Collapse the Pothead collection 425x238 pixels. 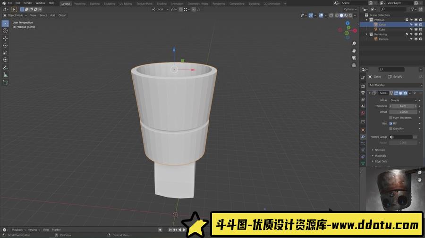(367, 20)
